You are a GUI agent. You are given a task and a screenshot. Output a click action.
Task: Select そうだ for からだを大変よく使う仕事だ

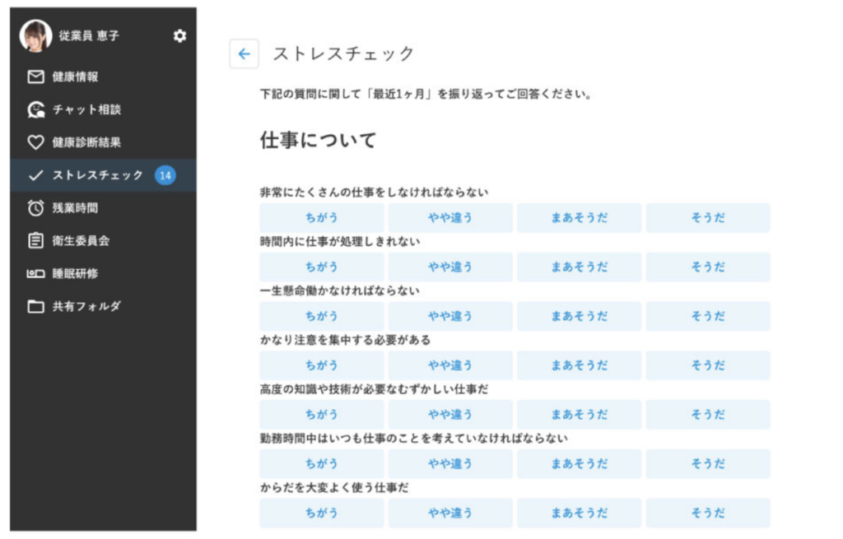click(707, 513)
